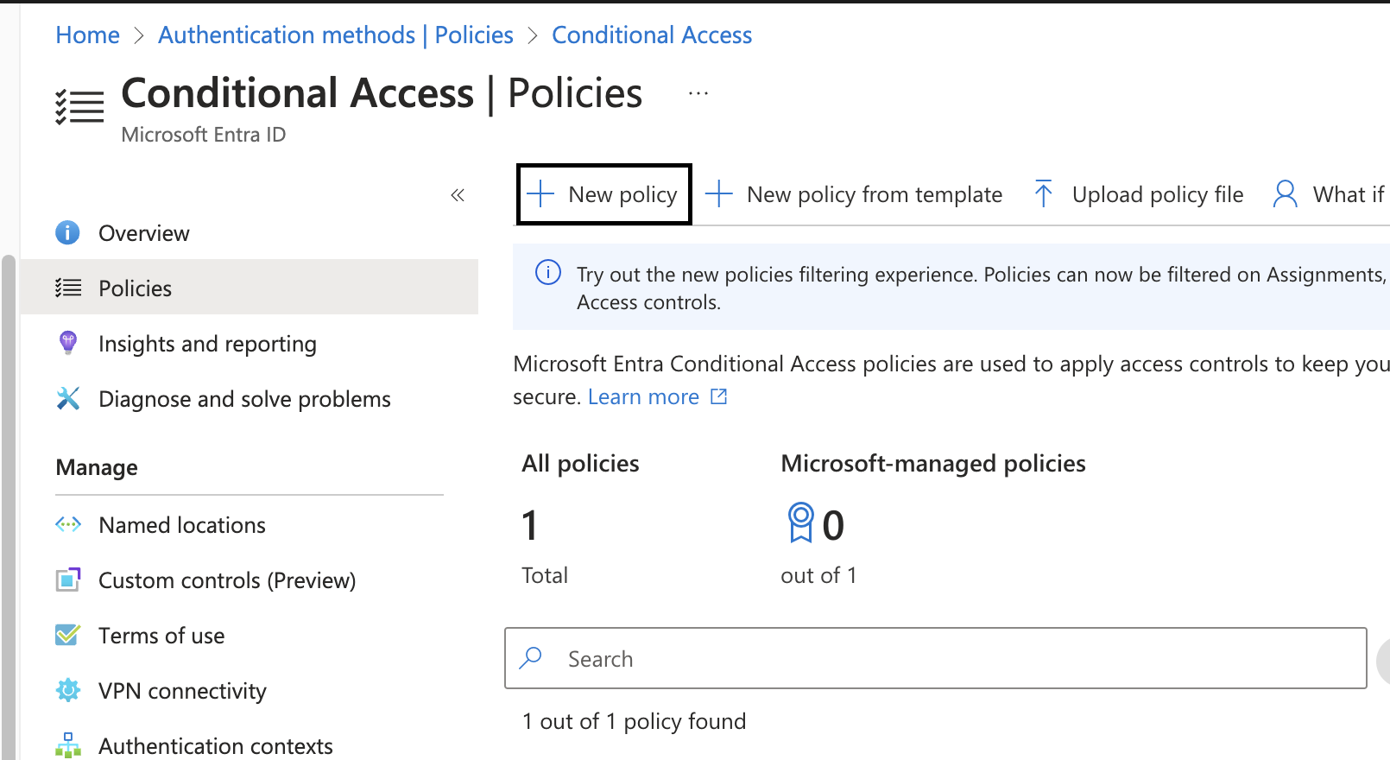Click the lightbulb icon for Insights and reporting
Screen dimensions: 1390x760
(x=67, y=343)
